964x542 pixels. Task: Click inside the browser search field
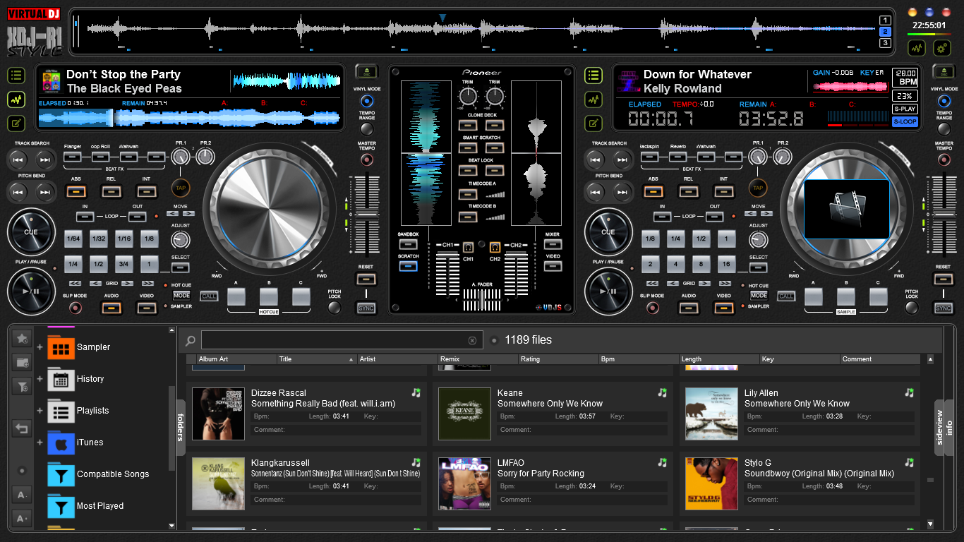pos(342,341)
